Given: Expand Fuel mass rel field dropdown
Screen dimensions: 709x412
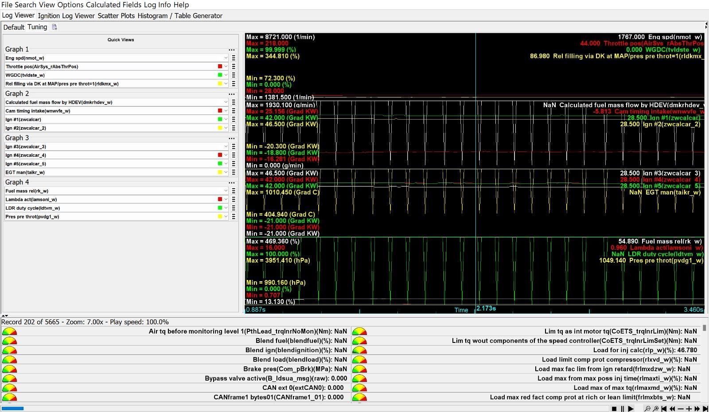Looking at the screenshot, I should (226, 191).
